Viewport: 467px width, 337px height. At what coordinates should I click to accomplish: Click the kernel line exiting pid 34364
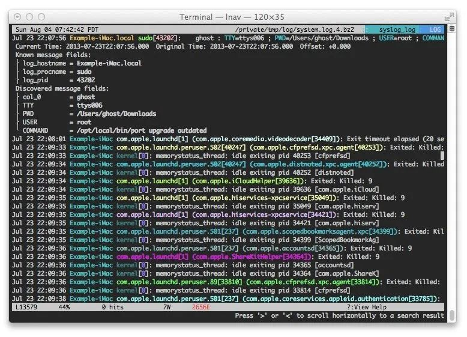pyautogui.click(x=195, y=273)
